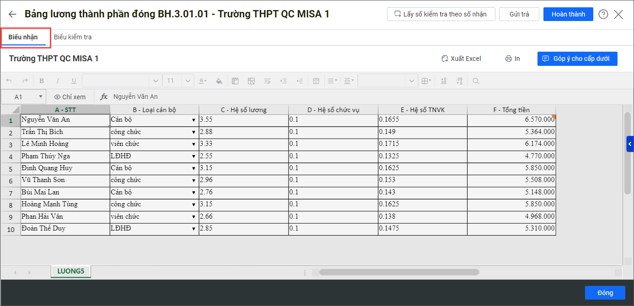Toggle italic formatting in toolbar
This screenshot has width=634, height=306.
(x=58, y=81)
